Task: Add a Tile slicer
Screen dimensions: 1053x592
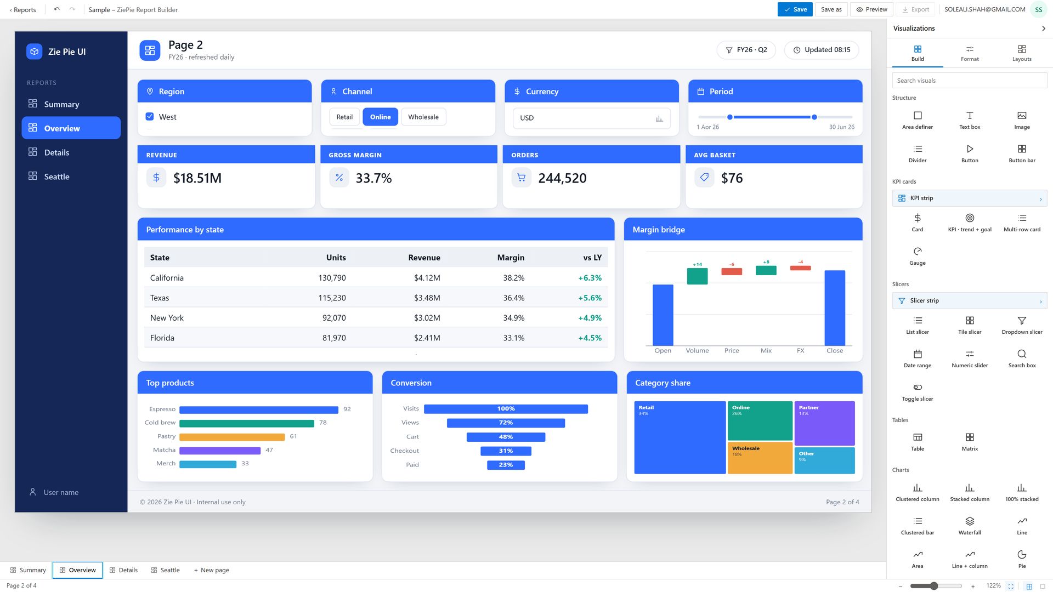Action: tap(969, 325)
